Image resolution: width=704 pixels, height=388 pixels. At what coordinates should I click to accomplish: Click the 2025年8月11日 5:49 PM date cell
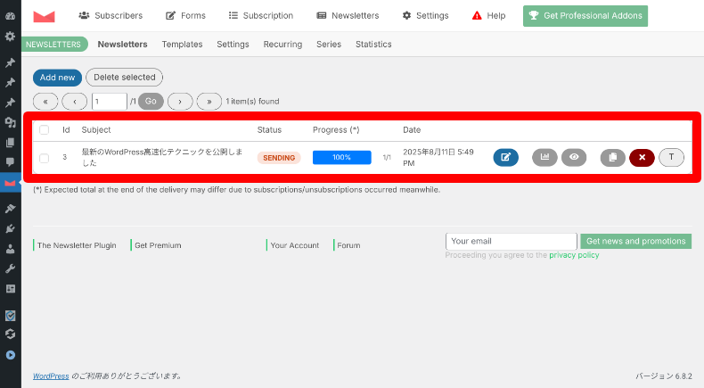click(438, 157)
